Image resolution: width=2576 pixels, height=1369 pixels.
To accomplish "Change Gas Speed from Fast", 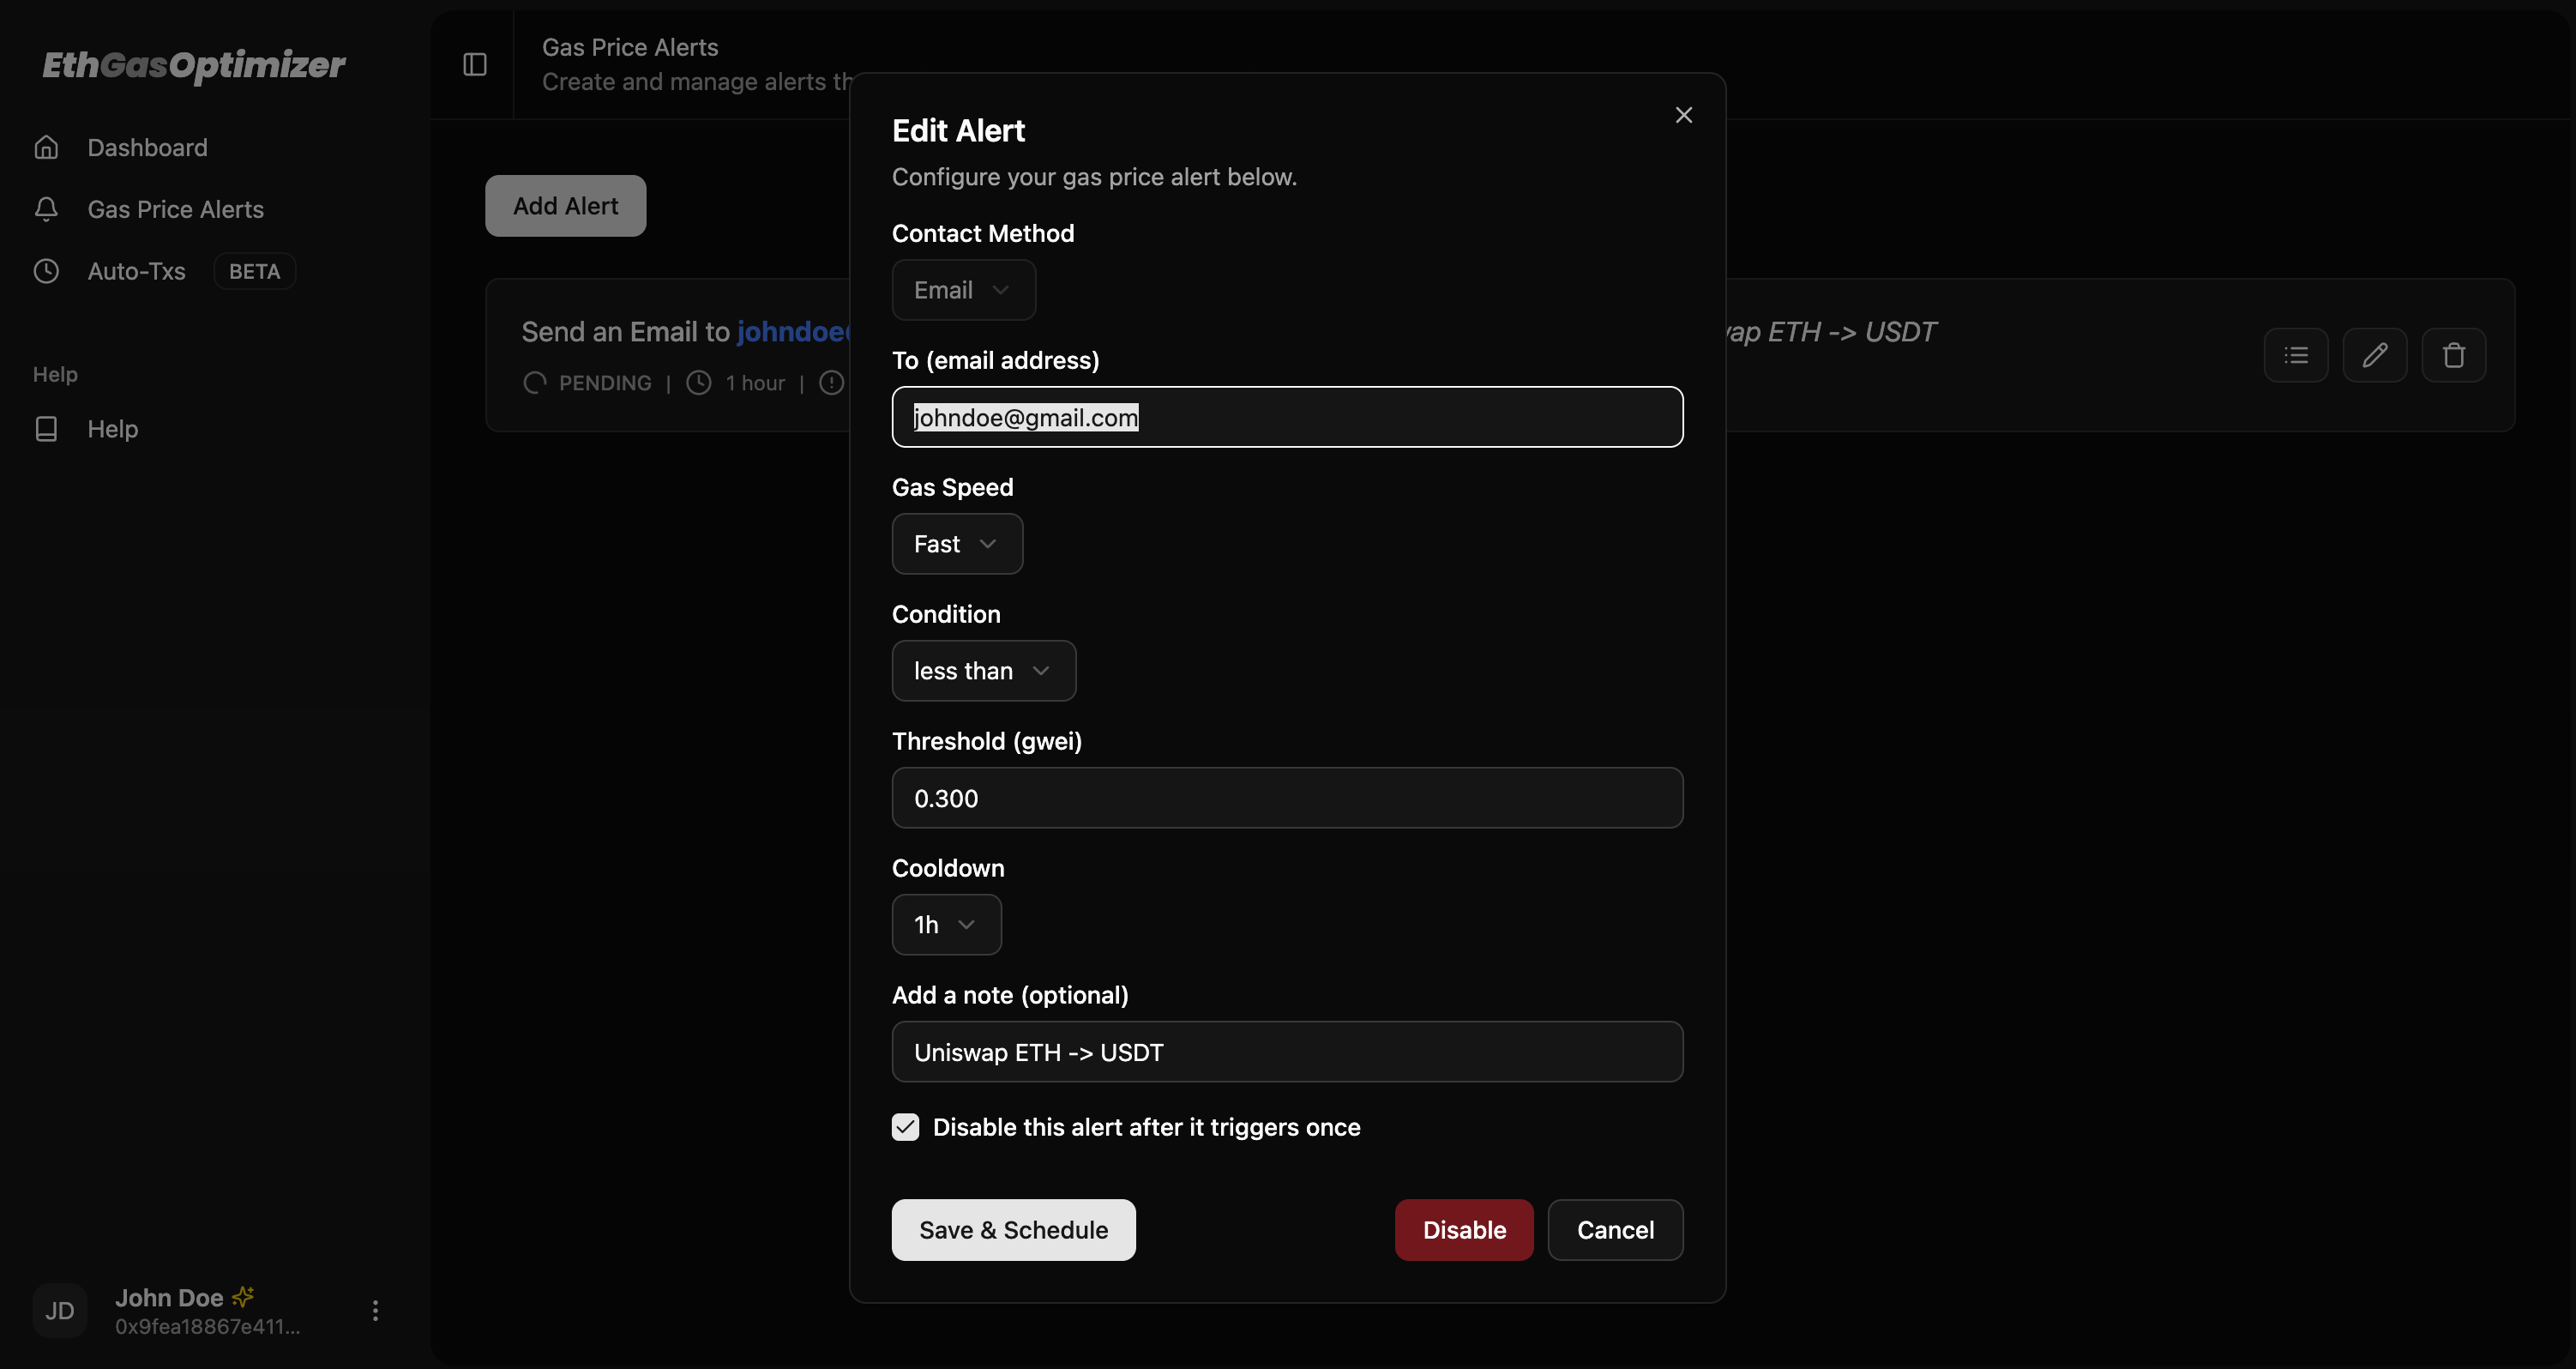I will point(956,544).
